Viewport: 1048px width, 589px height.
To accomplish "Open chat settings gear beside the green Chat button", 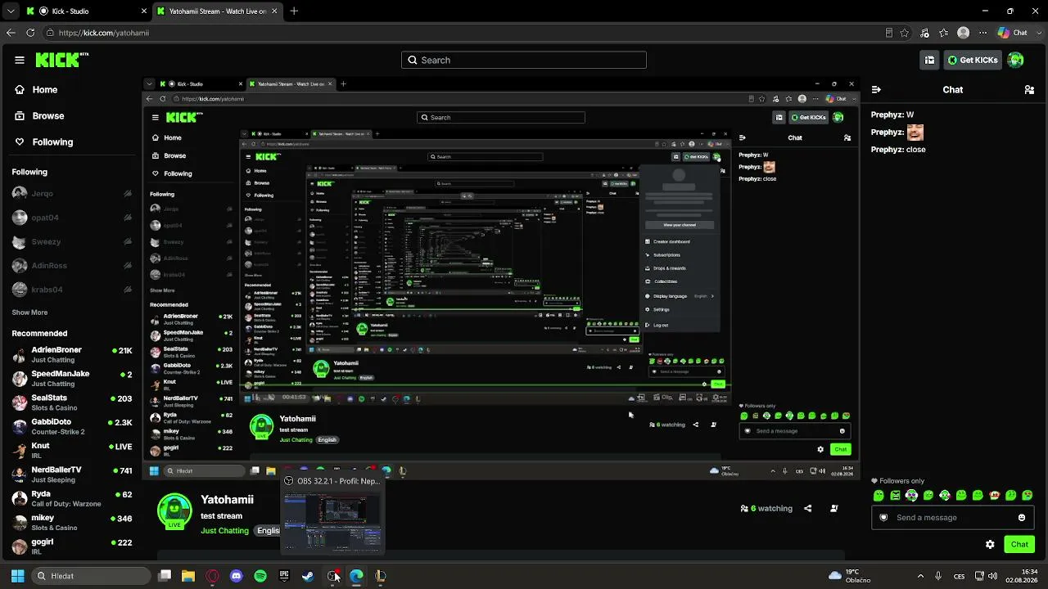I will [x=990, y=544].
